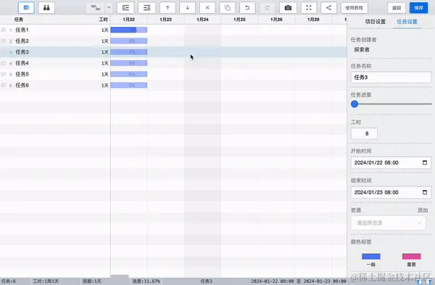Copy task with duplicate icon

click(228, 8)
